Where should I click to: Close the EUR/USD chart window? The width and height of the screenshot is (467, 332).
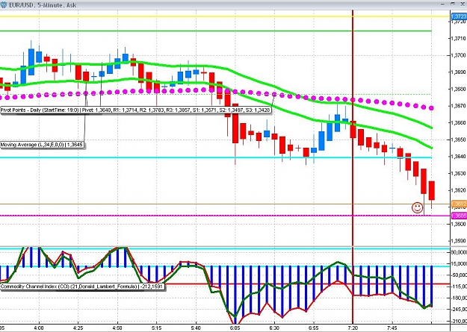tap(463, 4)
